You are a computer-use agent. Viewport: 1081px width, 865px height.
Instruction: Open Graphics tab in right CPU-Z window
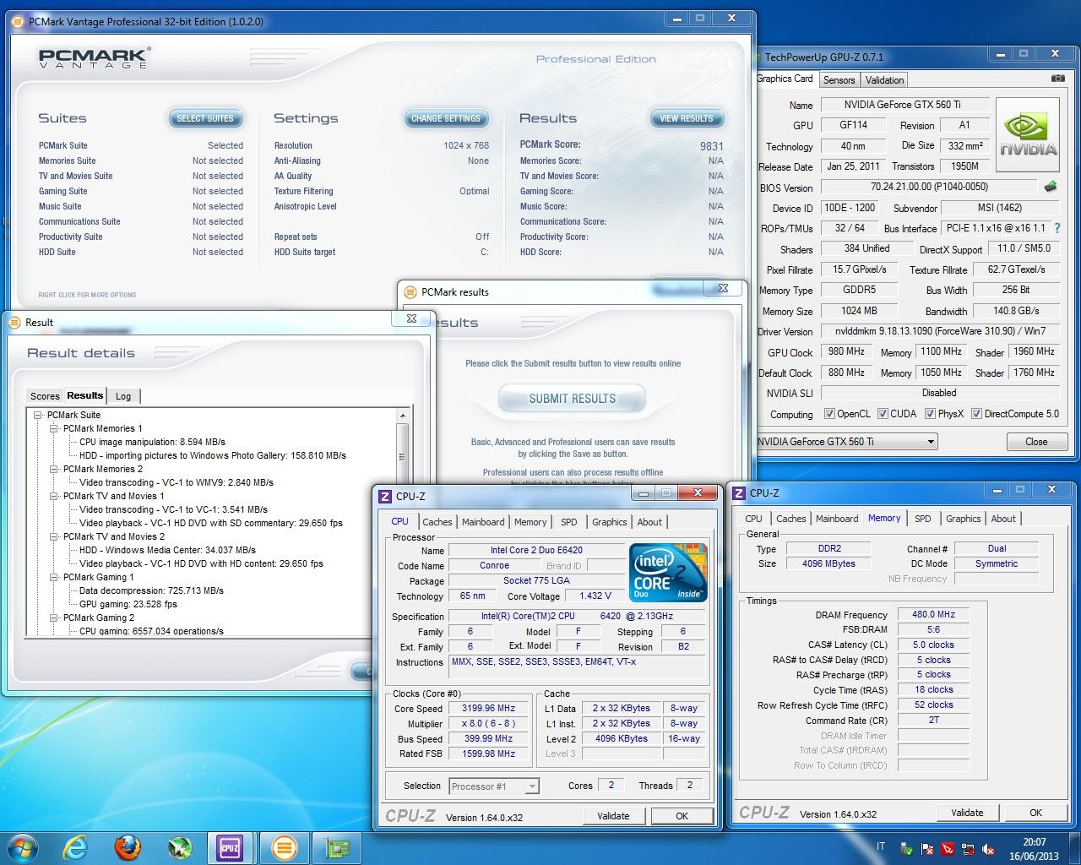[x=963, y=519]
